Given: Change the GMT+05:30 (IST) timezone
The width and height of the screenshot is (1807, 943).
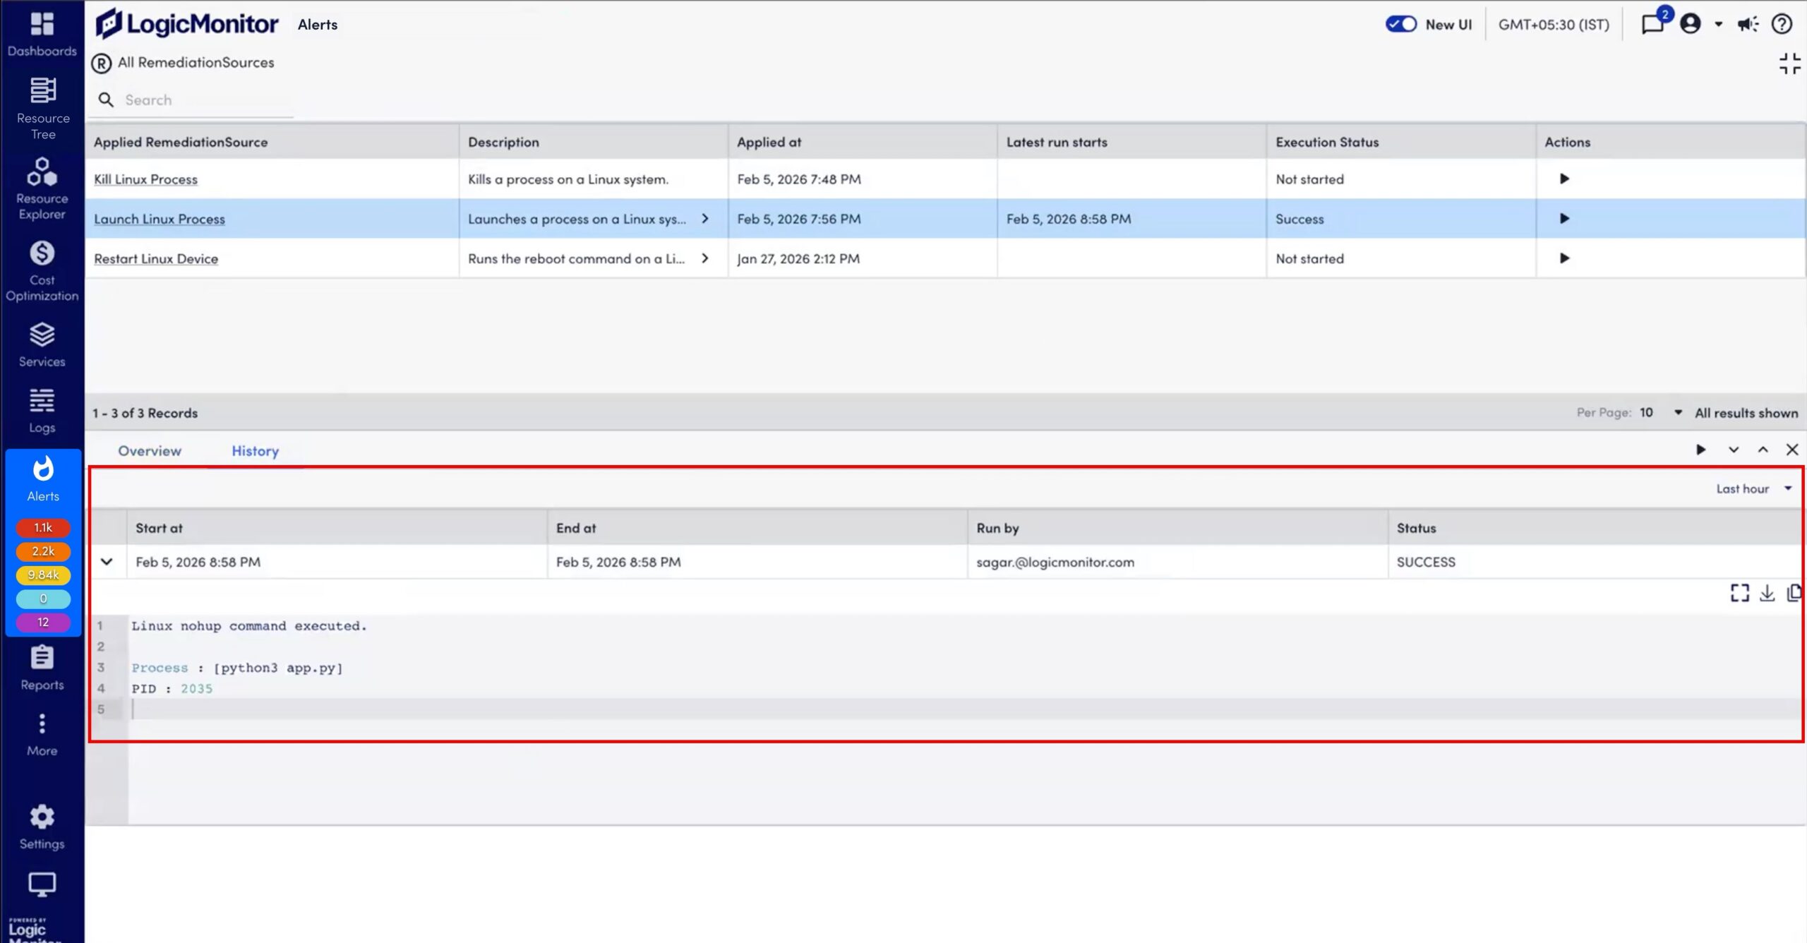Looking at the screenshot, I should pyautogui.click(x=1554, y=25).
